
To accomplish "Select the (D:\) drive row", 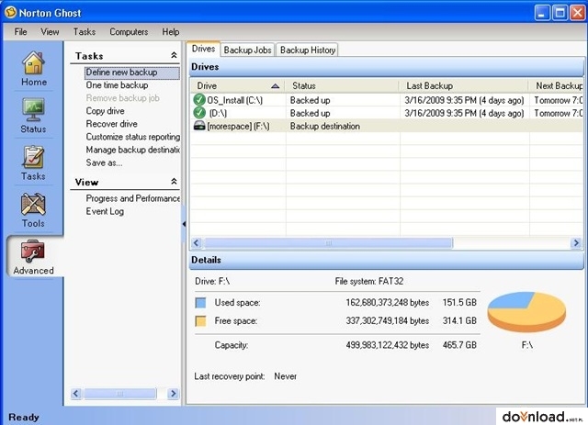I will pos(387,113).
